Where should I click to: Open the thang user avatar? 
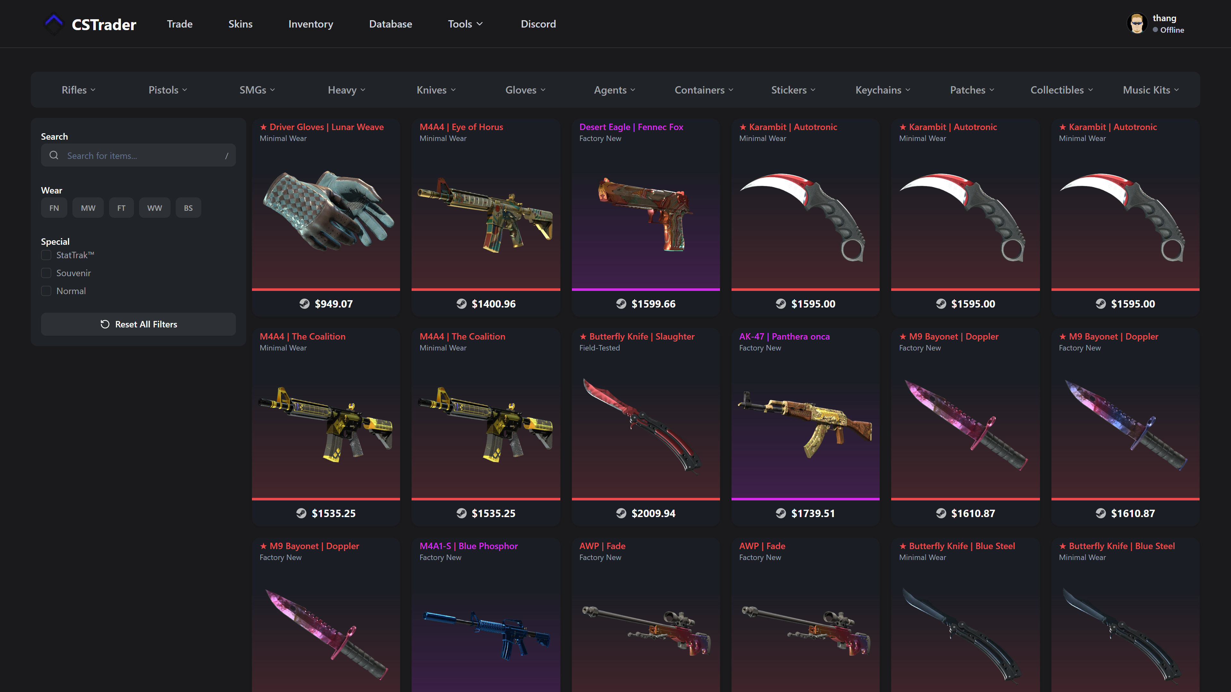click(1137, 23)
